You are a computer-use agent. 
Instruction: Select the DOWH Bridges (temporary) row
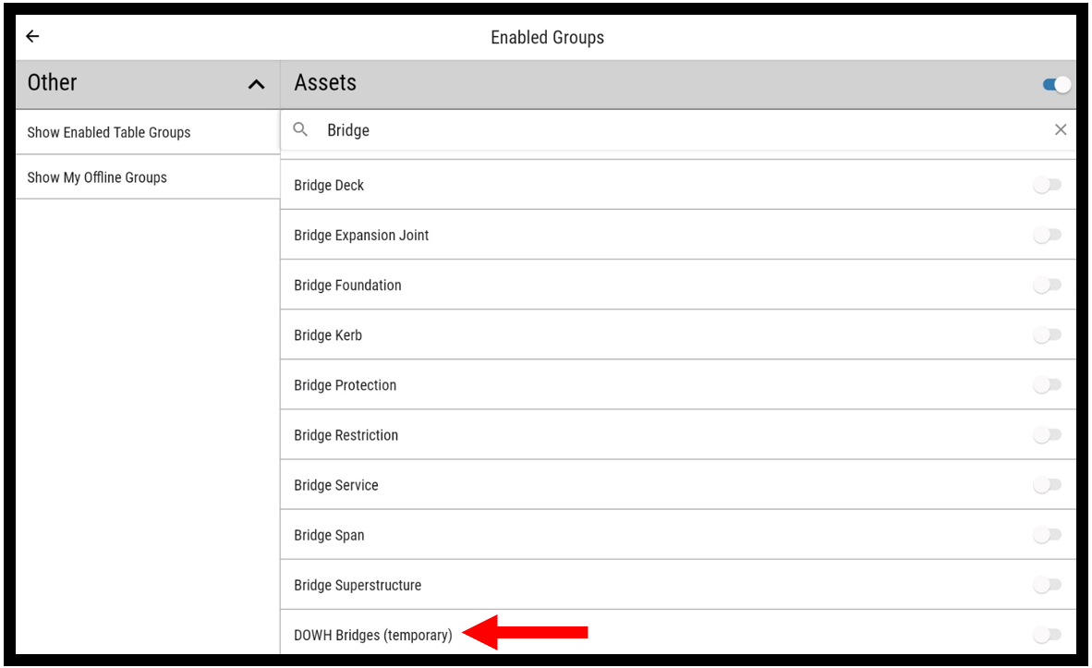point(373,635)
